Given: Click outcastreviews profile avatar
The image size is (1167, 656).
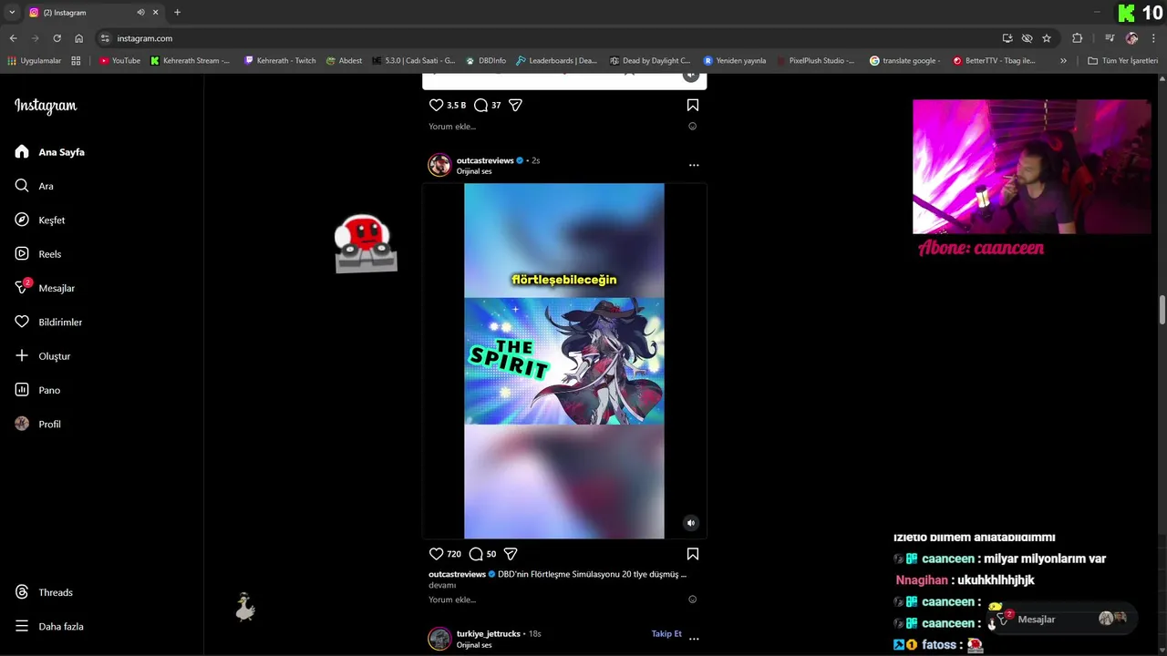Looking at the screenshot, I should tap(439, 165).
